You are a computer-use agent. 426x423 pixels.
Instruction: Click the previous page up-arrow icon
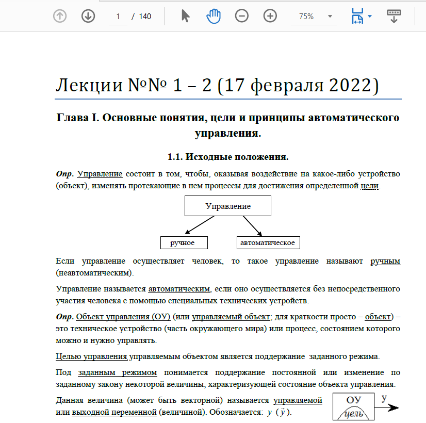tap(60, 16)
